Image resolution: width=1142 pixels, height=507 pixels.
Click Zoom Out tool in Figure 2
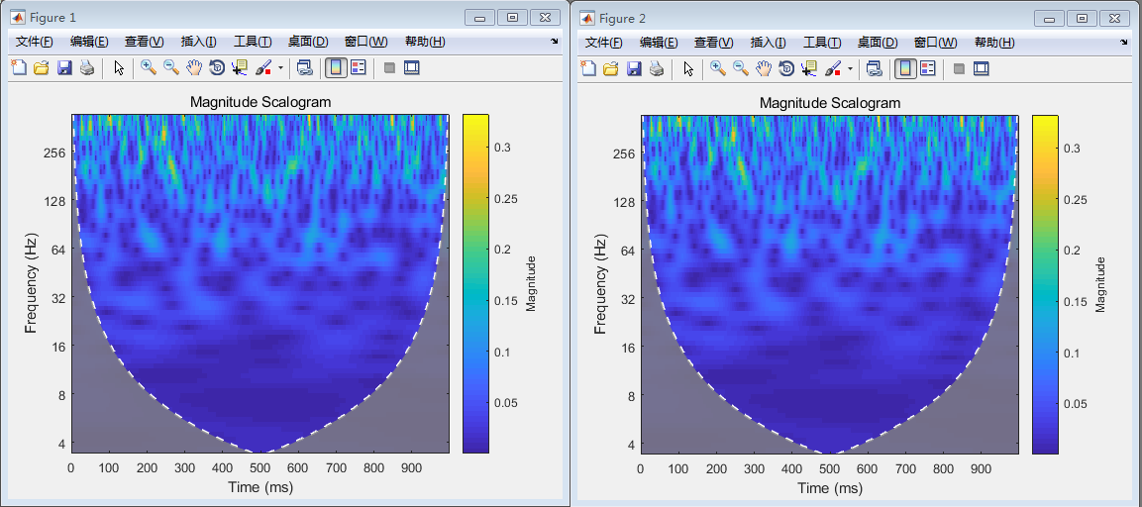pos(740,68)
